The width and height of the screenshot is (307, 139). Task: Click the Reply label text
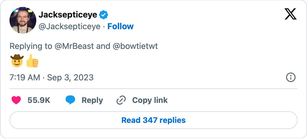pos(92,100)
